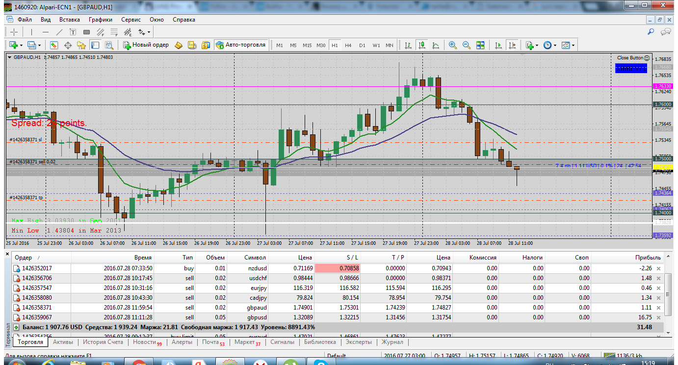
Task: Switch to the Почта tab
Action: click(x=213, y=342)
